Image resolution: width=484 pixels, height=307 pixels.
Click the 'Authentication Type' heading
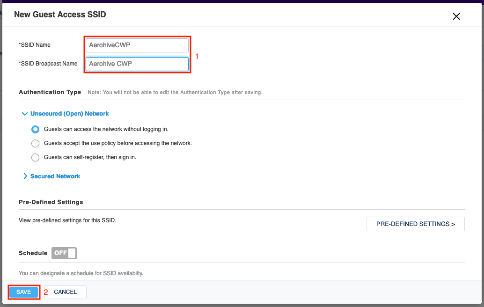pyautogui.click(x=50, y=92)
